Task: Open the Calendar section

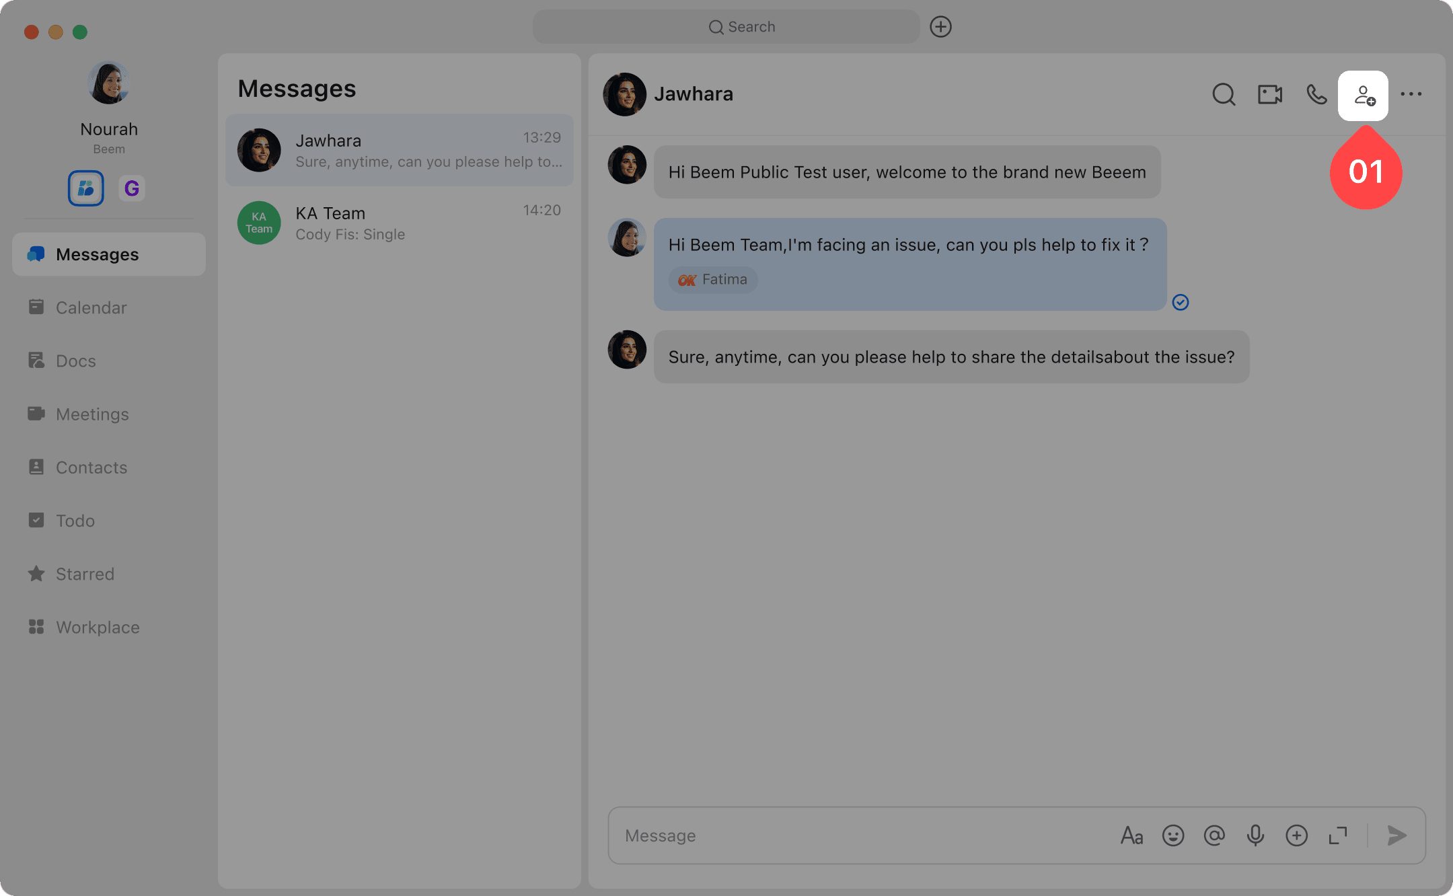Action: click(x=91, y=307)
